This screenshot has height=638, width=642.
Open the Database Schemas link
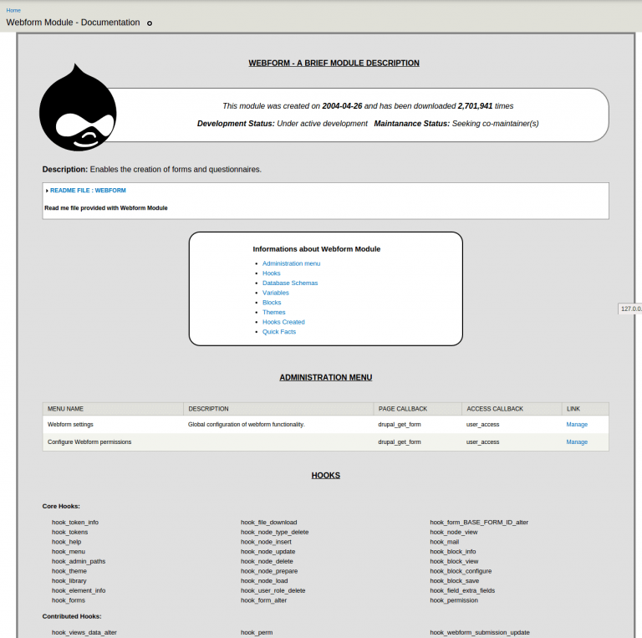point(290,283)
